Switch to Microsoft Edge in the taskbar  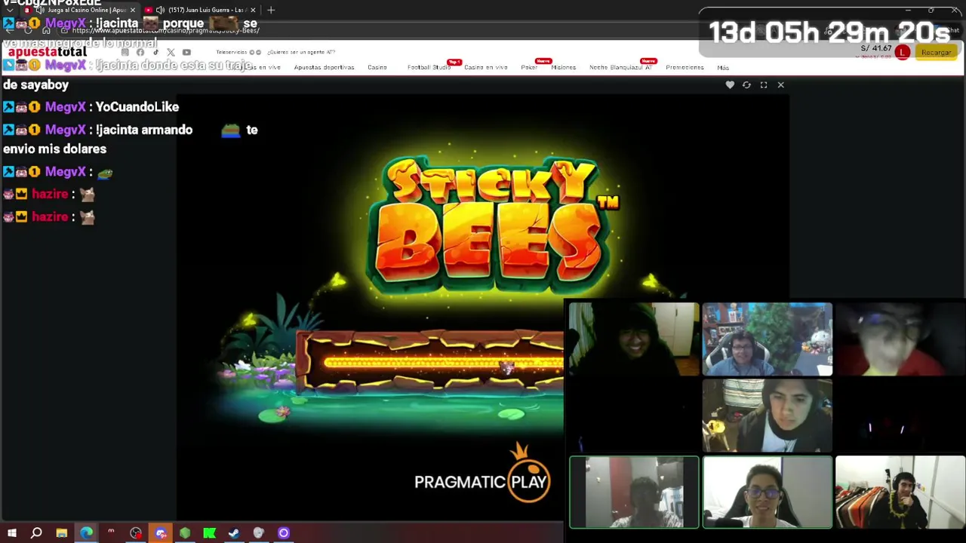(86, 533)
